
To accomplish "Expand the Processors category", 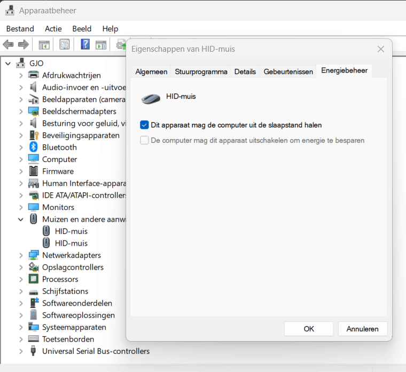I will pyautogui.click(x=21, y=279).
